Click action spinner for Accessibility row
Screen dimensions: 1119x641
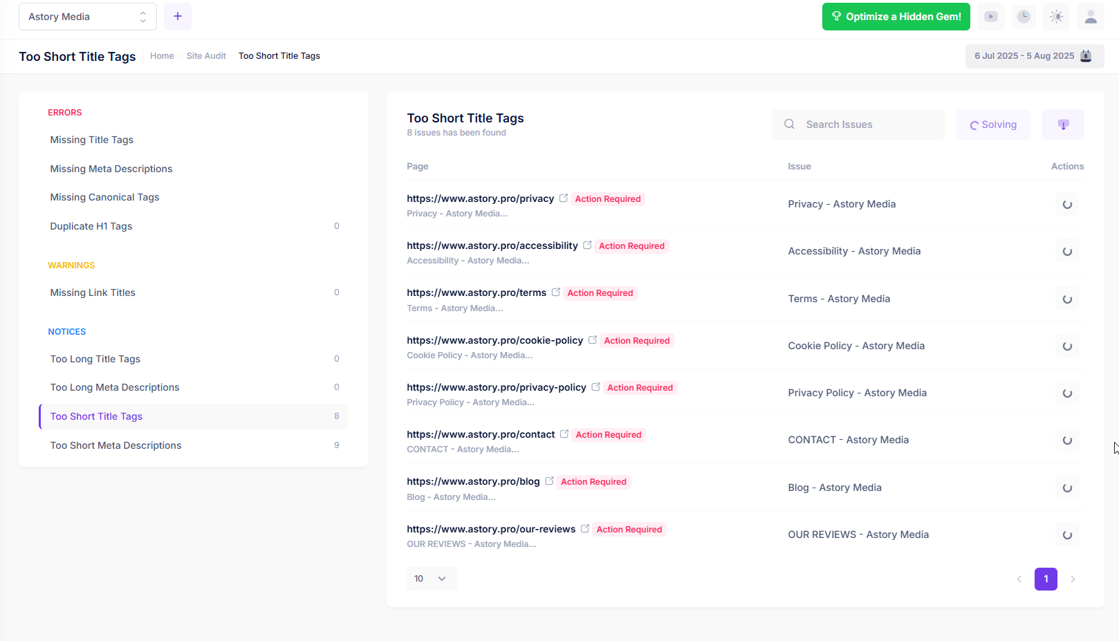[1067, 252]
